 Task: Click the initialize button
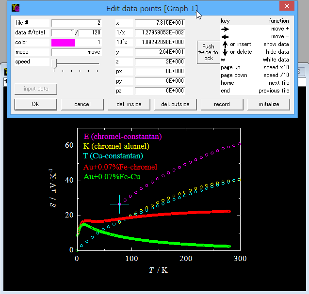point(269,104)
